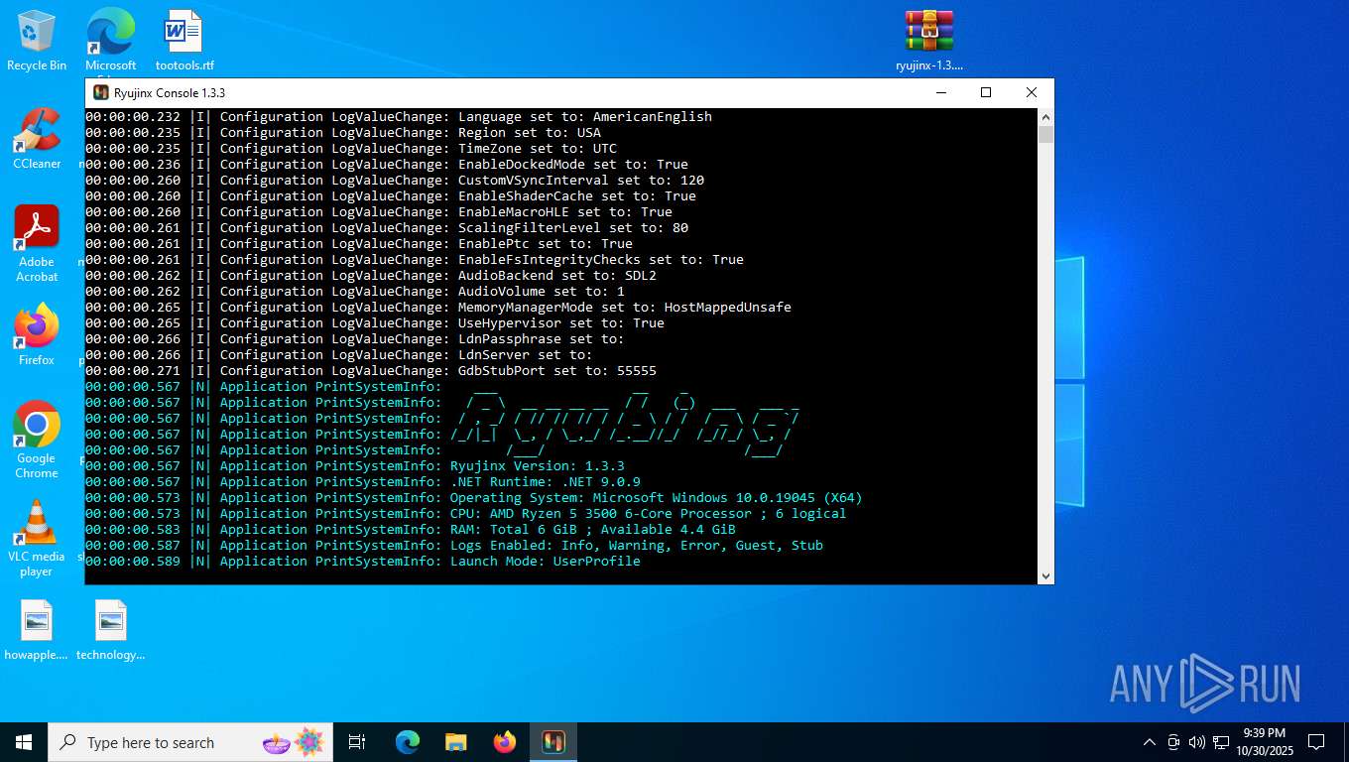The image size is (1349, 762).
Task: Click the 'RAM: Total 6 GiB' line
Action: coord(411,530)
